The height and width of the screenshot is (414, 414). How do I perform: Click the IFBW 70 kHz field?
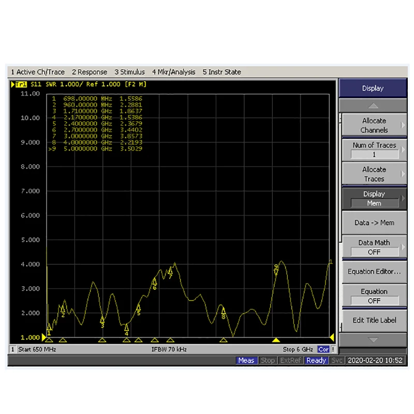pos(169,349)
